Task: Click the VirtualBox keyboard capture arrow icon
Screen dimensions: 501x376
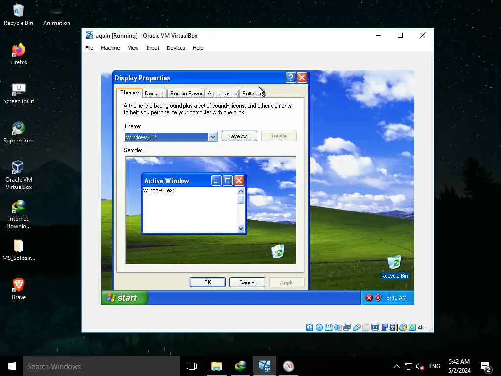Action: (412, 328)
